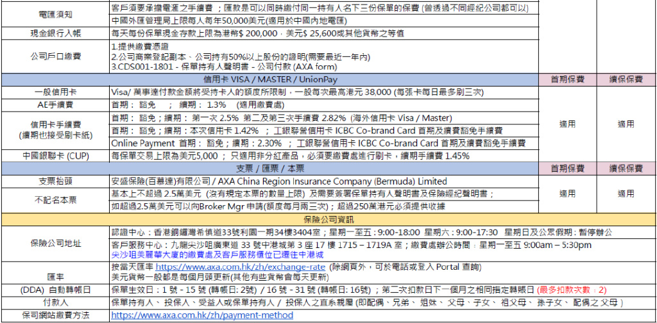Select the 保司網站繳費方法 label cell
The width and height of the screenshot is (657, 323).
55,315
